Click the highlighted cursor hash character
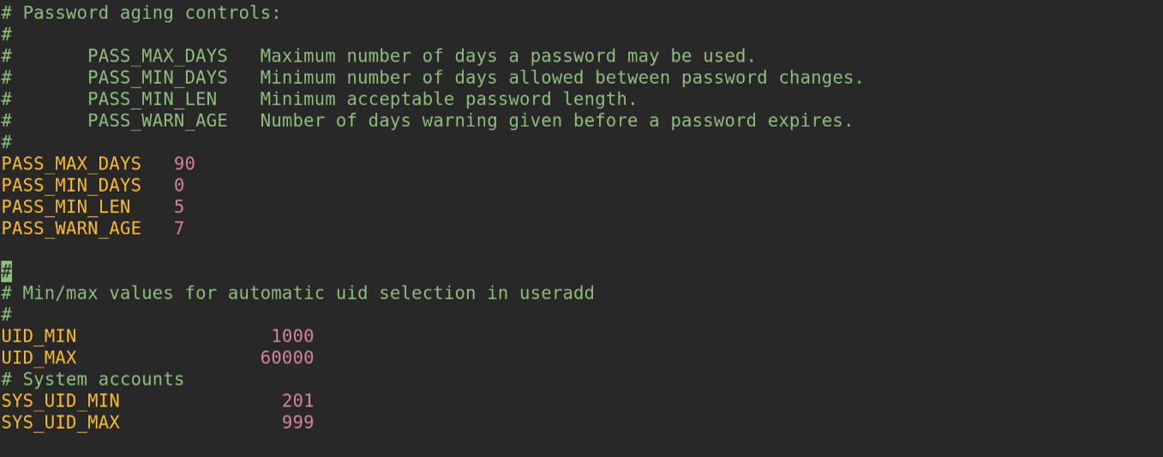This screenshot has height=457, width=1163. (6, 271)
